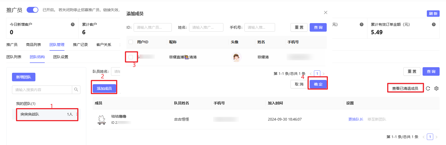Check the select-all checkbox in 用户ID header
The height and width of the screenshot is (145, 446).
pyautogui.click(x=131, y=42)
